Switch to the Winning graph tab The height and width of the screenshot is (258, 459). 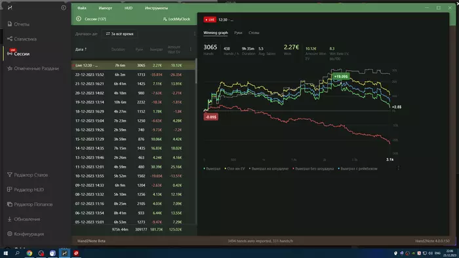(216, 33)
